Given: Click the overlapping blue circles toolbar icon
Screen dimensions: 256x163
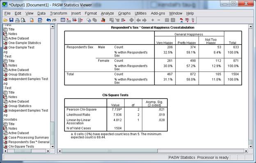Looking at the screenshot, I should (x=89, y=20).
